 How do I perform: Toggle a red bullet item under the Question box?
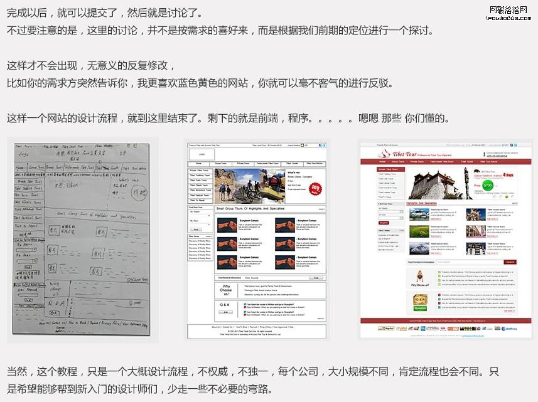point(439,295)
